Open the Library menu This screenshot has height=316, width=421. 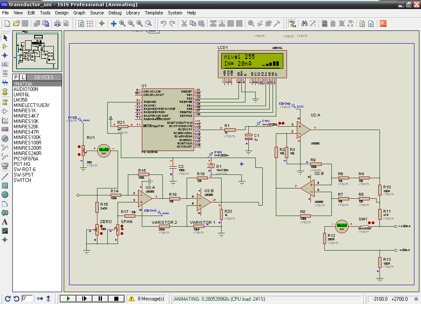click(133, 13)
